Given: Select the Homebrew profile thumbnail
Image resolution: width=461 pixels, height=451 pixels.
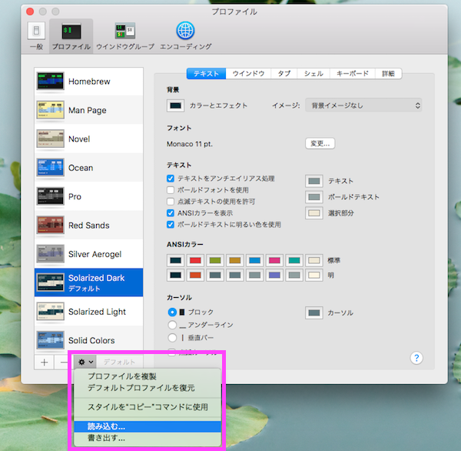Looking at the screenshot, I should tap(50, 81).
